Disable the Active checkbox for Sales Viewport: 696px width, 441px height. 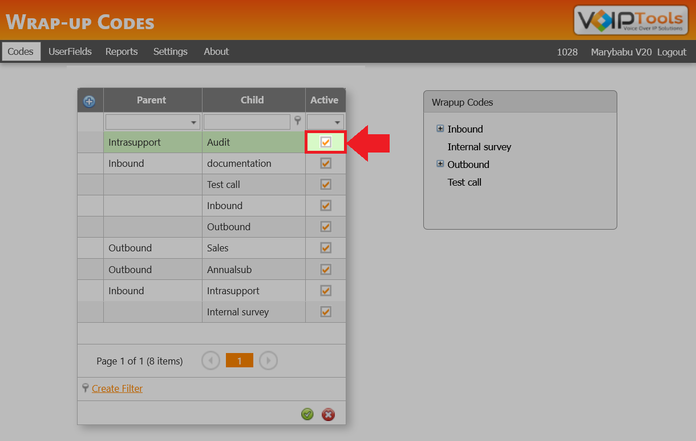pos(325,247)
